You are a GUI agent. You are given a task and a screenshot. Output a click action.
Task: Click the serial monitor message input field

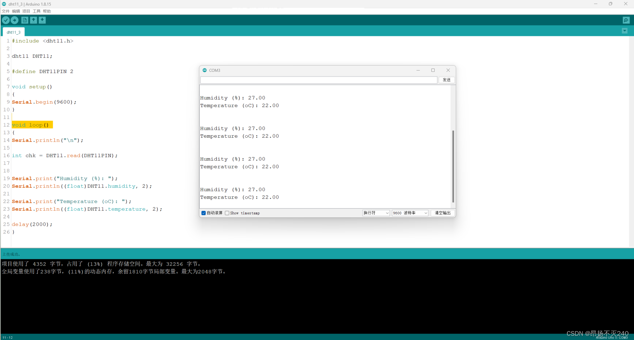(x=318, y=80)
